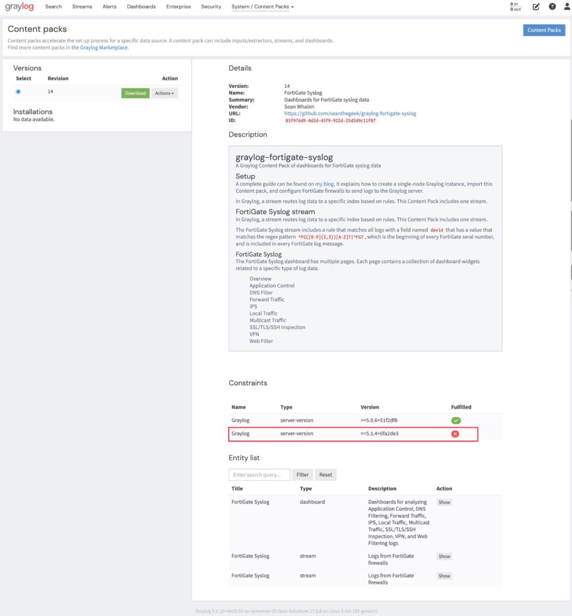Click the Graylog logo
Image resolution: width=572 pixels, height=616 pixels.
point(19,7)
